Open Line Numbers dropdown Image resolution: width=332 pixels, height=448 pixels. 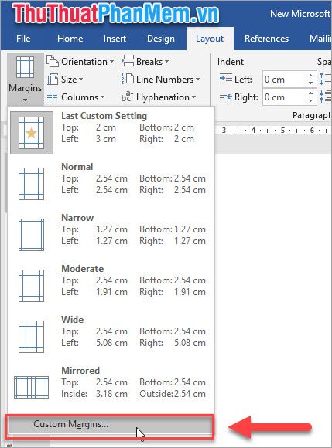(160, 79)
